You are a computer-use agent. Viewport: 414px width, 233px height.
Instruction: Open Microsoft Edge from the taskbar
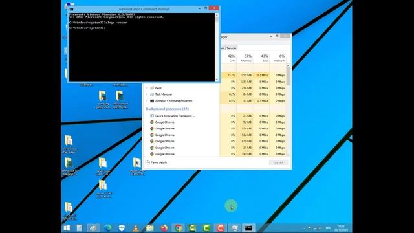pos(107,228)
